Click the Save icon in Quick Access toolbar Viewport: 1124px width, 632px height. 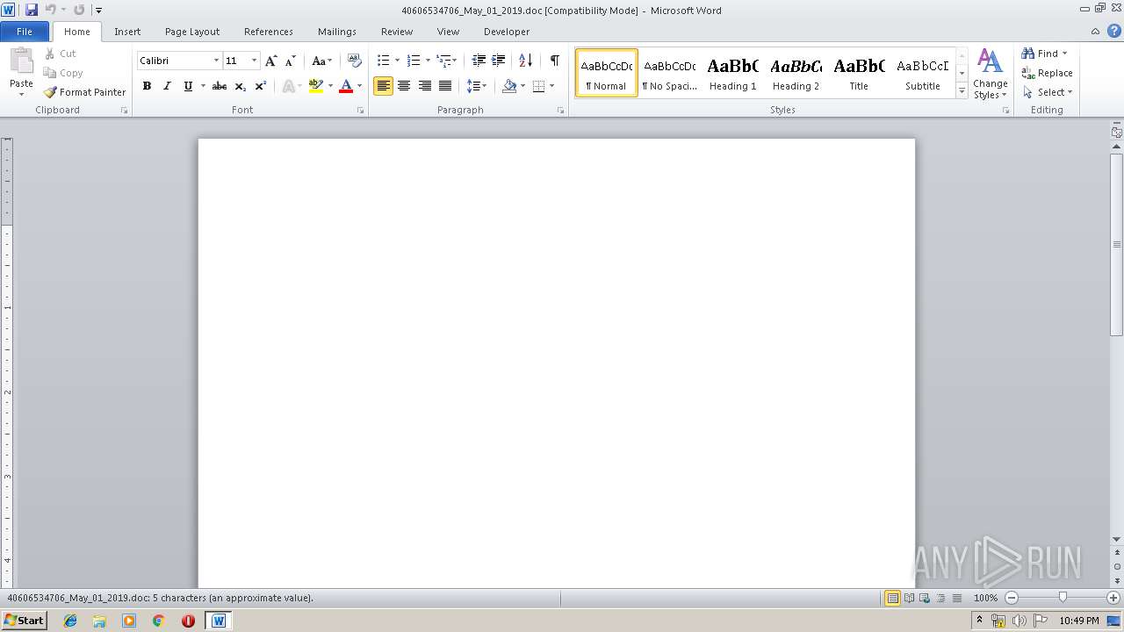pyautogui.click(x=32, y=10)
